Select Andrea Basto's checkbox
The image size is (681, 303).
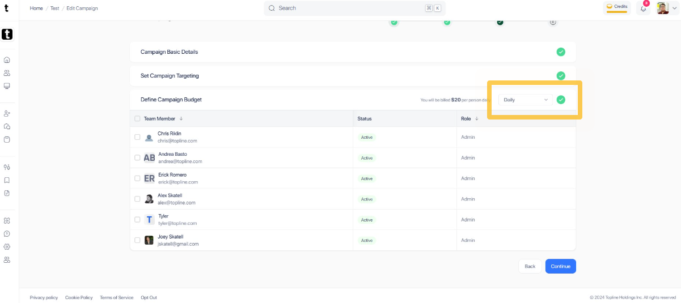pos(137,157)
